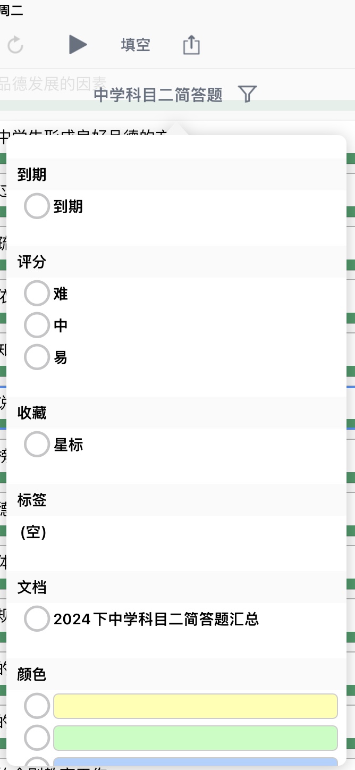Toggle the 星标 favorites filter
The image size is (355, 770).
[x=37, y=445]
